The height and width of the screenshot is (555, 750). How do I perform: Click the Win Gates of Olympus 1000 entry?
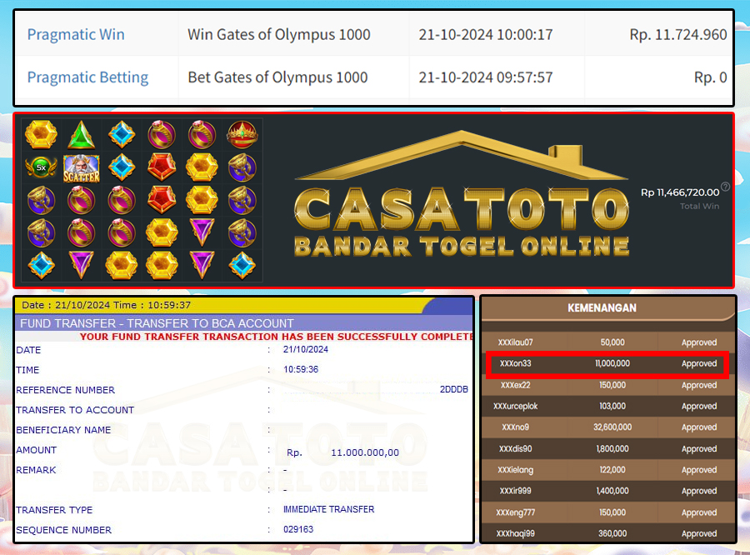[278, 34]
